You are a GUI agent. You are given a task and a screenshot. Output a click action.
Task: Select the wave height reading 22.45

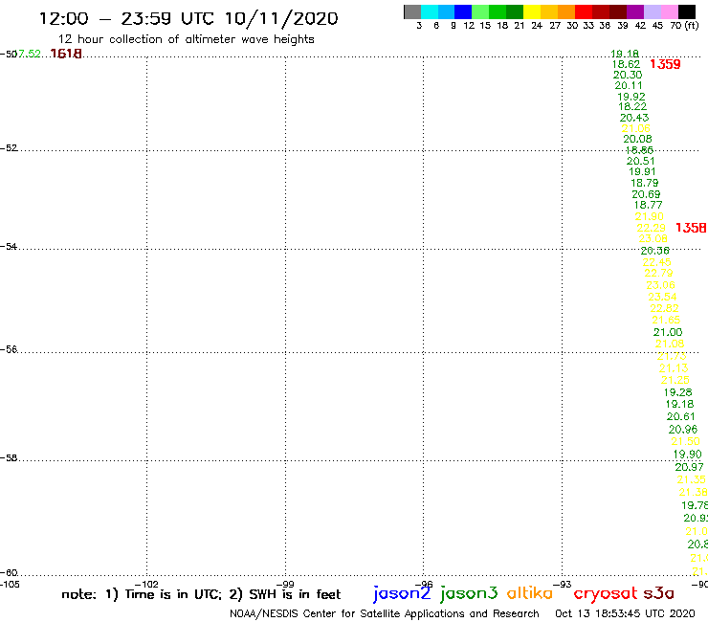[x=657, y=262]
